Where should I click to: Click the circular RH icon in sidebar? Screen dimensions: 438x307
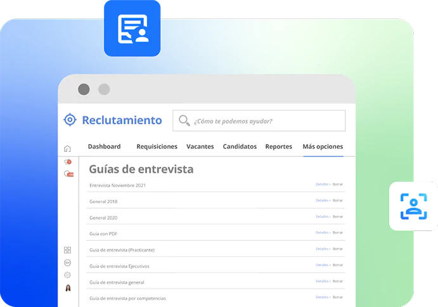[68, 263]
